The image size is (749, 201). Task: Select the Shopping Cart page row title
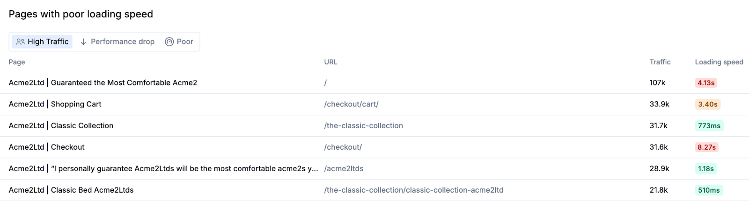coord(55,104)
